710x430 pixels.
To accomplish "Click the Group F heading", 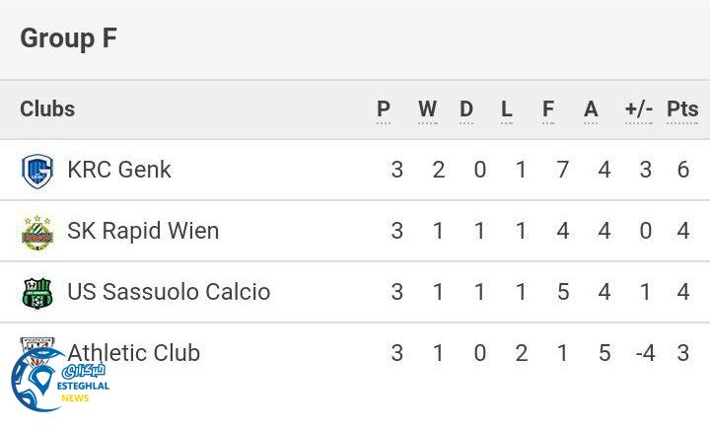I will (68, 38).
